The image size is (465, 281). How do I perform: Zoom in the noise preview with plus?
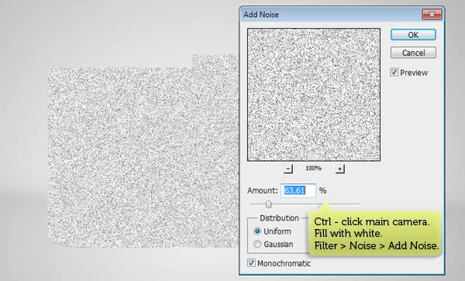[x=340, y=169]
